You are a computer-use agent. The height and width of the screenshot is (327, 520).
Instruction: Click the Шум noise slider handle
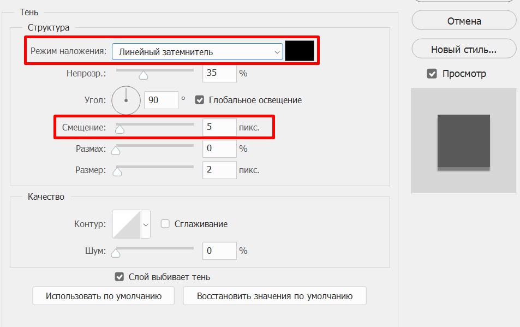point(116,253)
